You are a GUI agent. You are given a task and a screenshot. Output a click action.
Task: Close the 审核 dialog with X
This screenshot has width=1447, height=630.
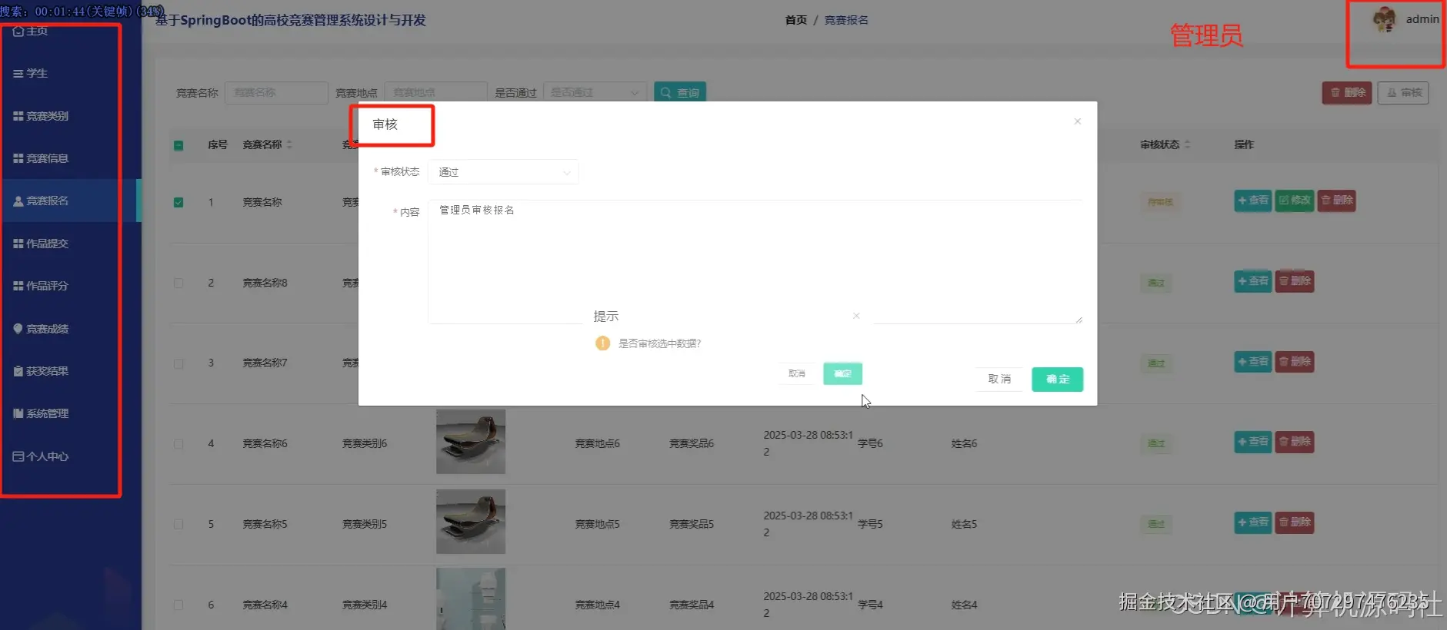[1077, 121]
